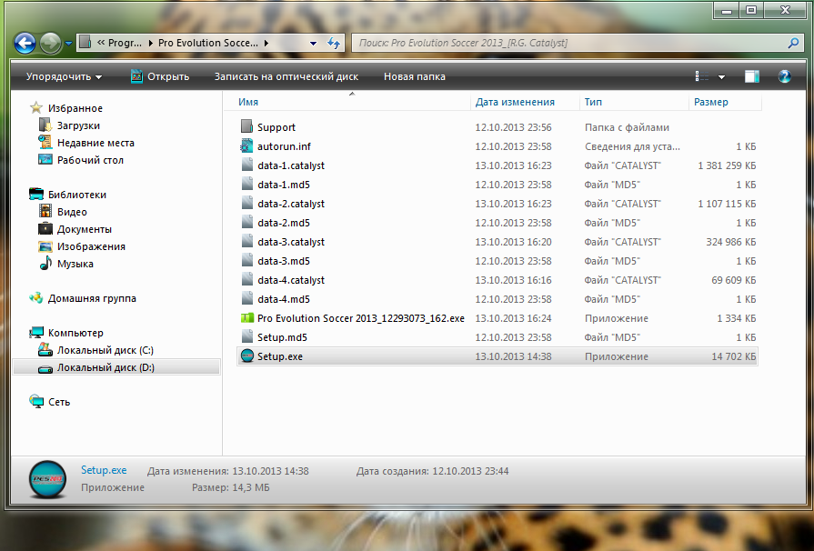Click the Локальный диск (C:) drive icon
The width and height of the screenshot is (814, 551).
[45, 350]
